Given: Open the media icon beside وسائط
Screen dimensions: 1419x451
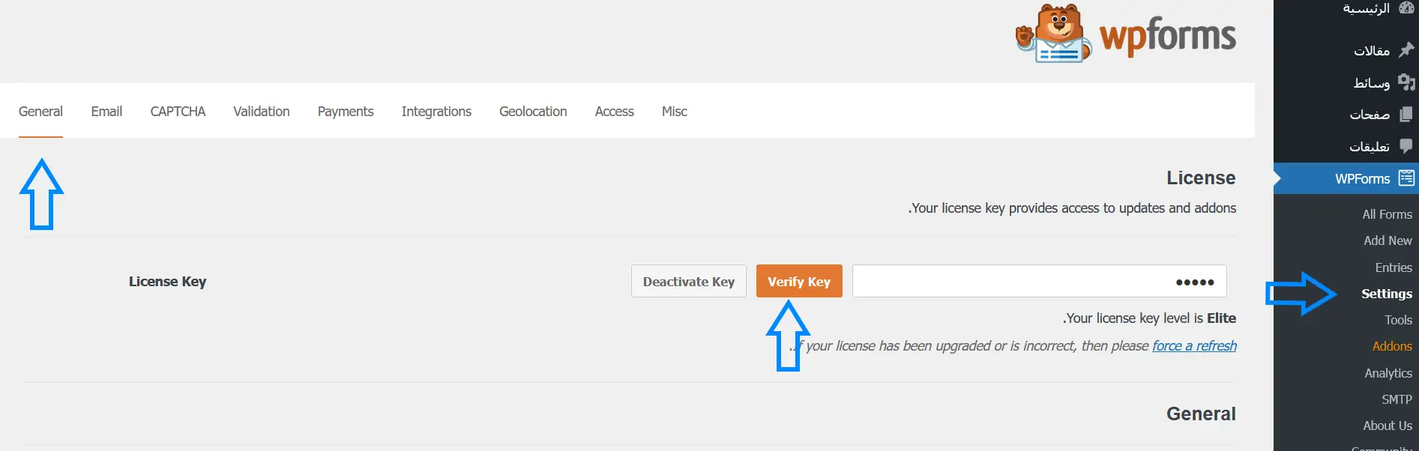Looking at the screenshot, I should pyautogui.click(x=1406, y=82).
